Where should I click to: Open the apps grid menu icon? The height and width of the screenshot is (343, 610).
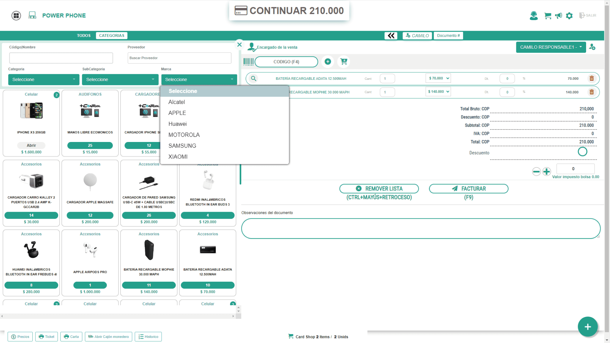[16, 15]
